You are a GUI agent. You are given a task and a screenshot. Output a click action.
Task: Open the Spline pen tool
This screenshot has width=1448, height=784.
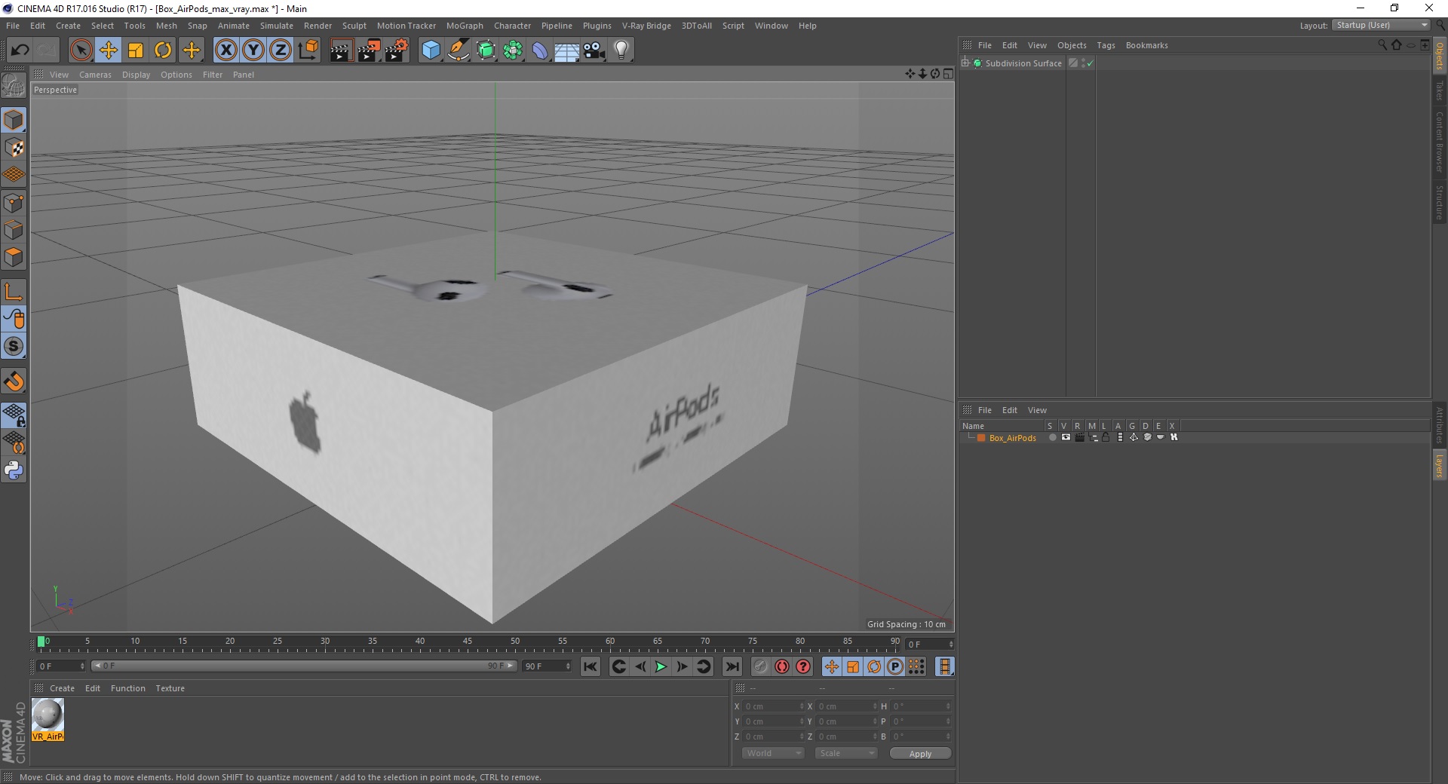tap(459, 51)
